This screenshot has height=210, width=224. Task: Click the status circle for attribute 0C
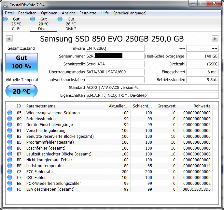10,124
